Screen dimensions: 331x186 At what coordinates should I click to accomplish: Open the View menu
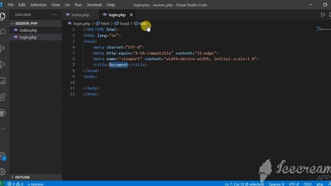coord(55,5)
